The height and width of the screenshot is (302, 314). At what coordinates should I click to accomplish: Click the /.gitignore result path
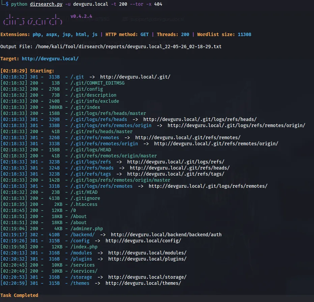[x=85, y=198]
